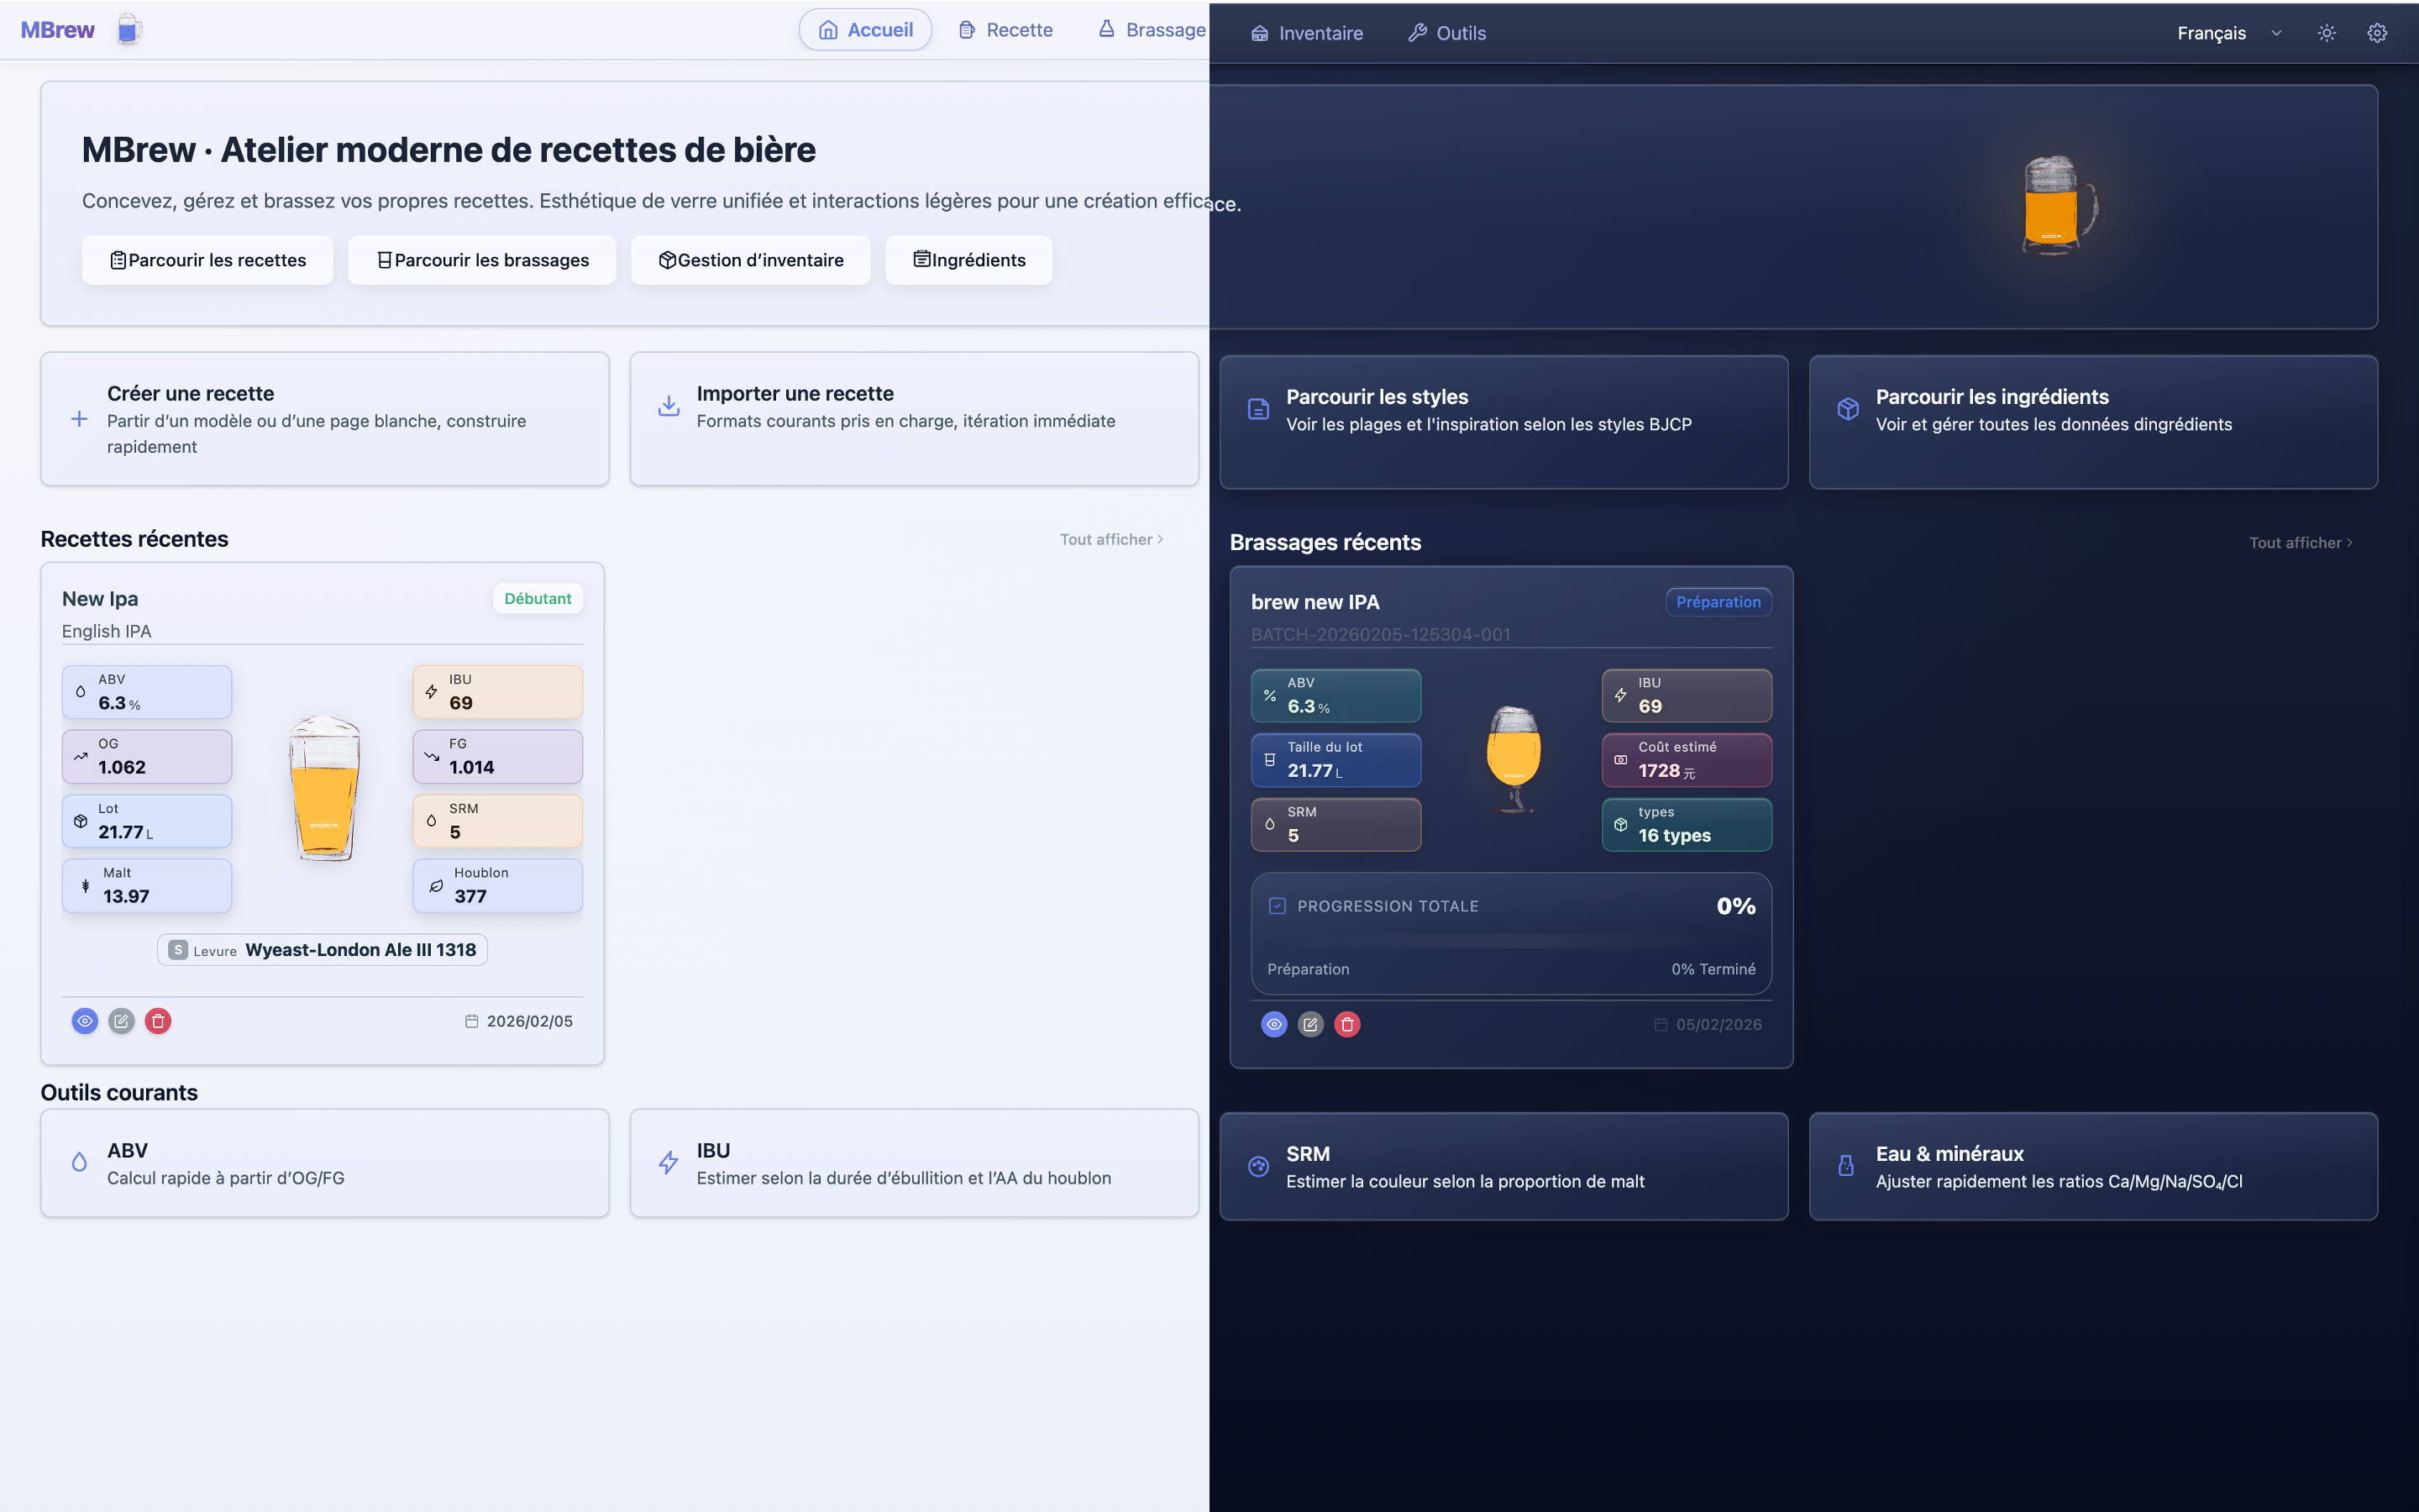
Task: Delete brew new IPA batch trash icon
Action: click(1346, 1024)
